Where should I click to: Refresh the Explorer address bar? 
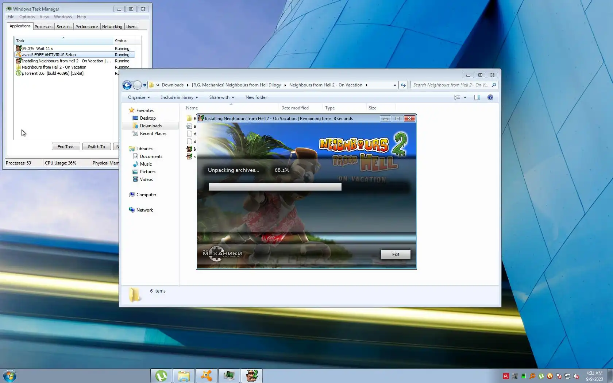tap(403, 85)
